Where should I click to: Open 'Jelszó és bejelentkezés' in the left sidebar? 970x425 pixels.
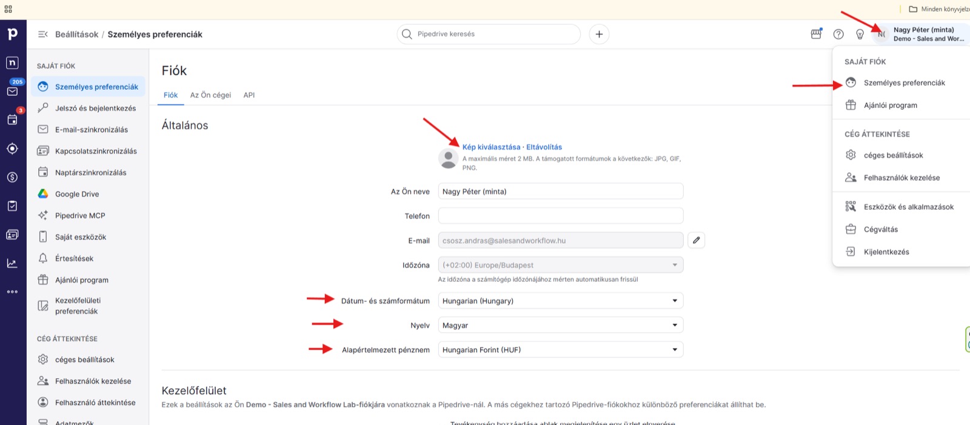point(88,108)
